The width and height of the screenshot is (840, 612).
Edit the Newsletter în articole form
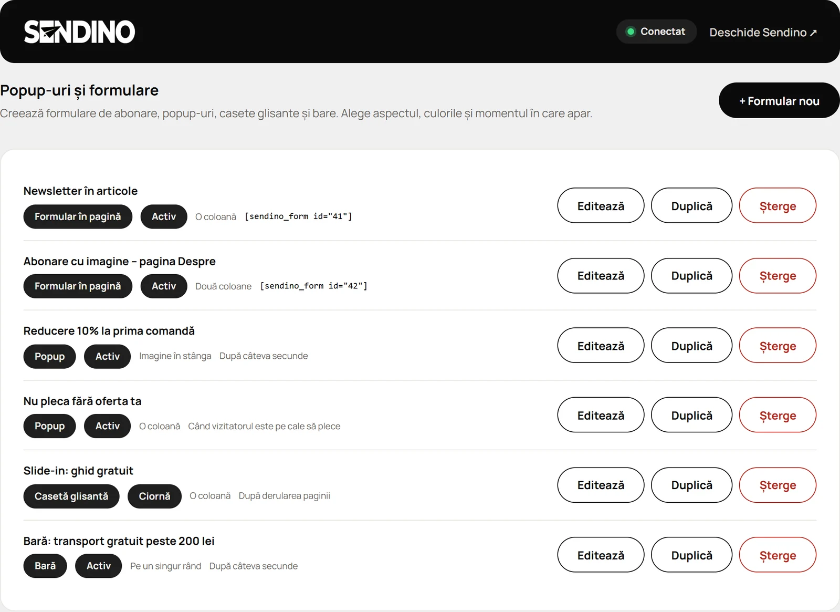(x=601, y=205)
